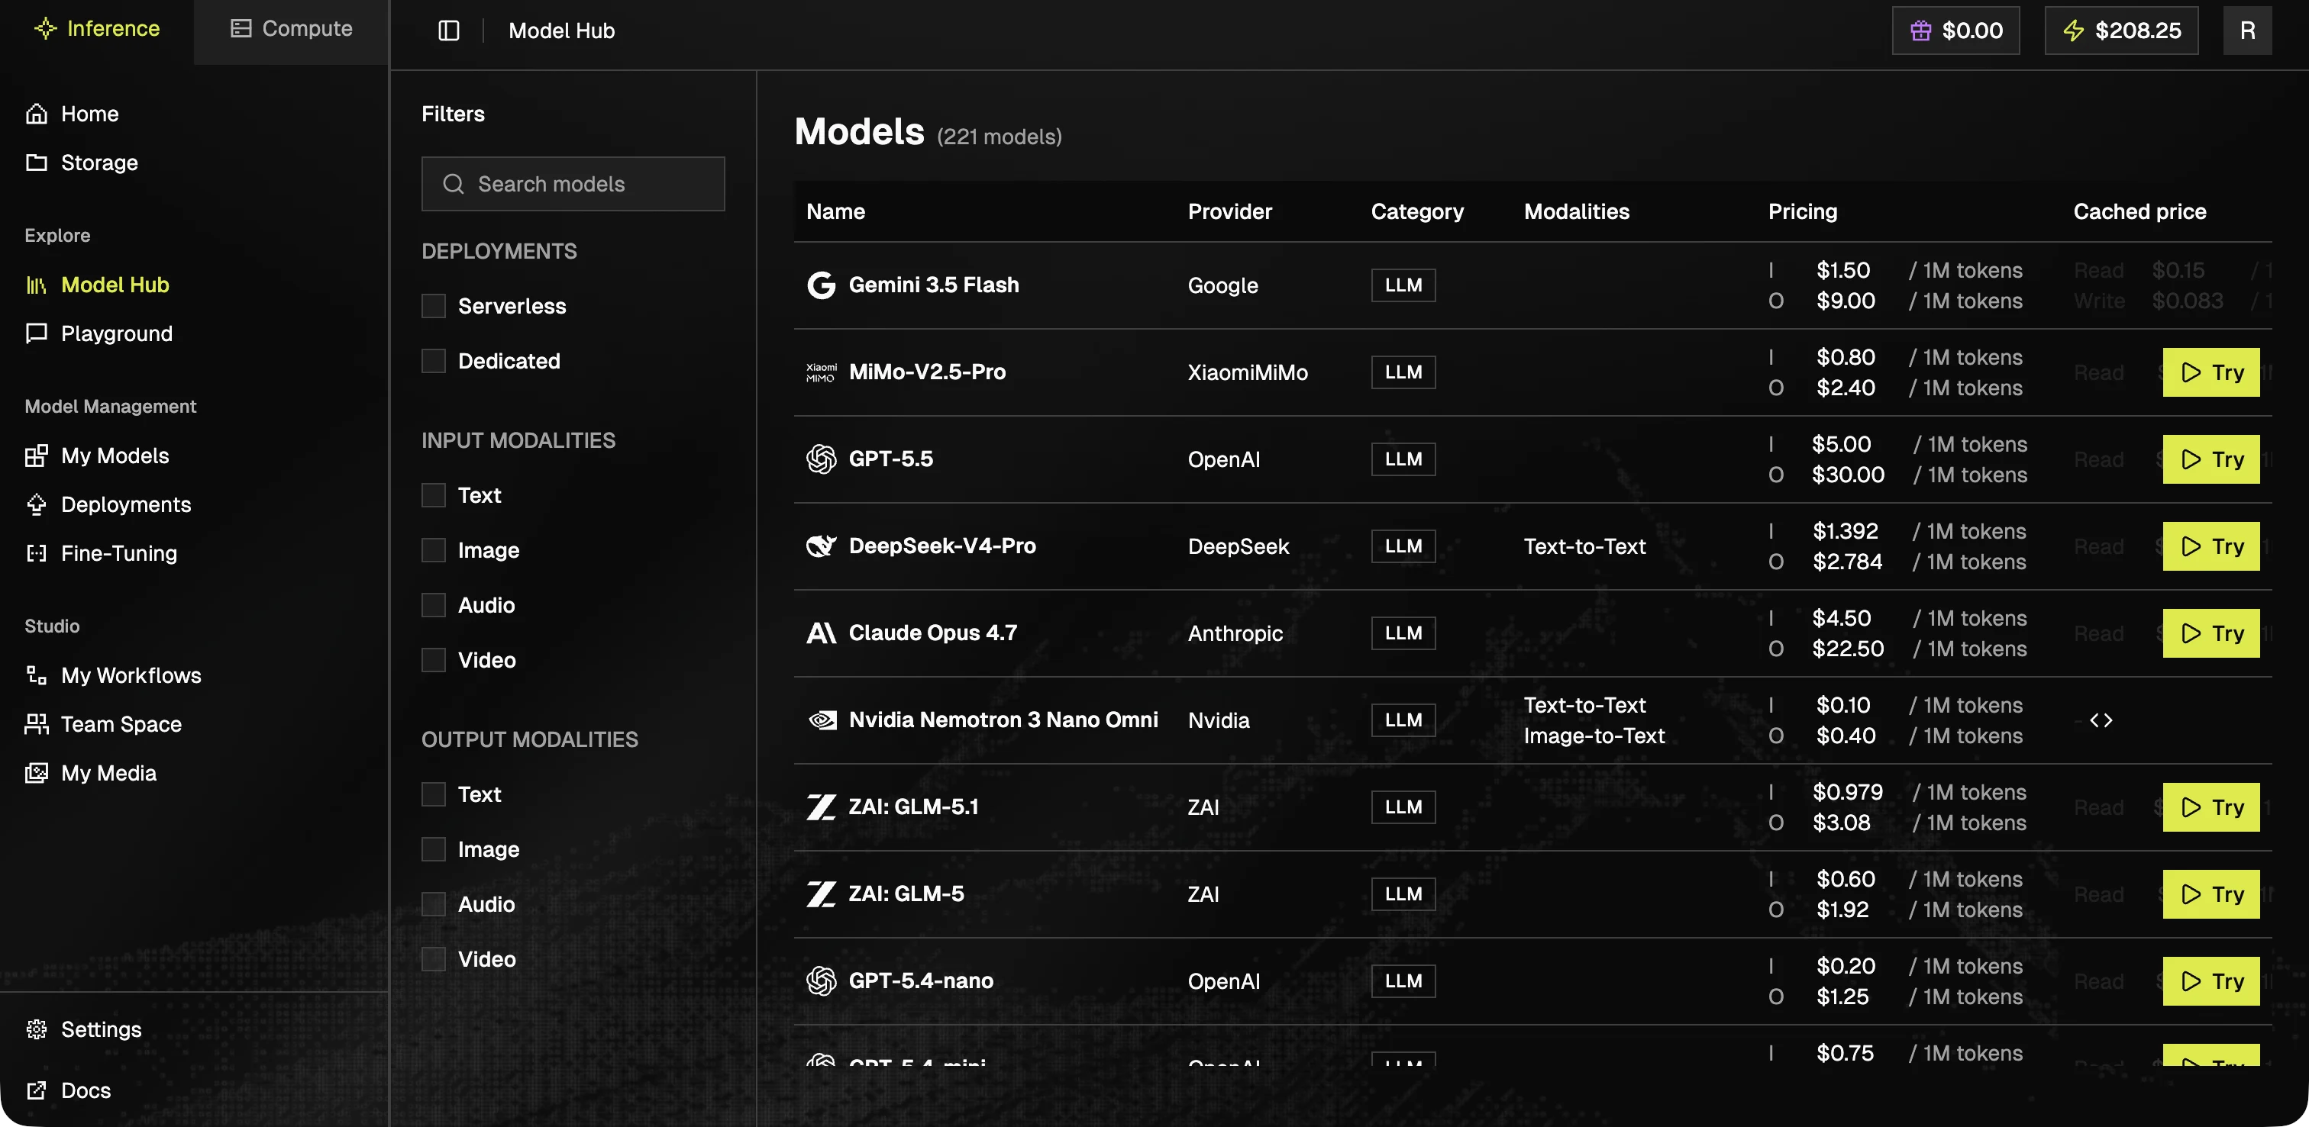The image size is (2309, 1127).
Task: Open the user avatar R menu
Action: 2246,31
